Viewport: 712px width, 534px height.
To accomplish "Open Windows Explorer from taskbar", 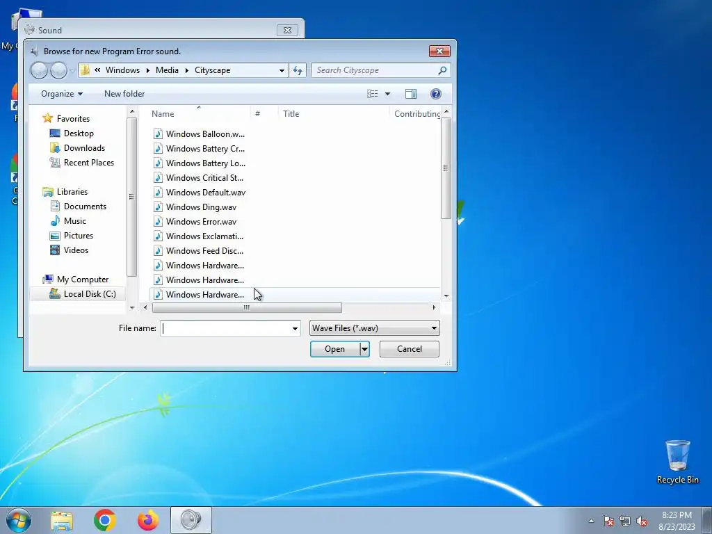I will pyautogui.click(x=62, y=520).
